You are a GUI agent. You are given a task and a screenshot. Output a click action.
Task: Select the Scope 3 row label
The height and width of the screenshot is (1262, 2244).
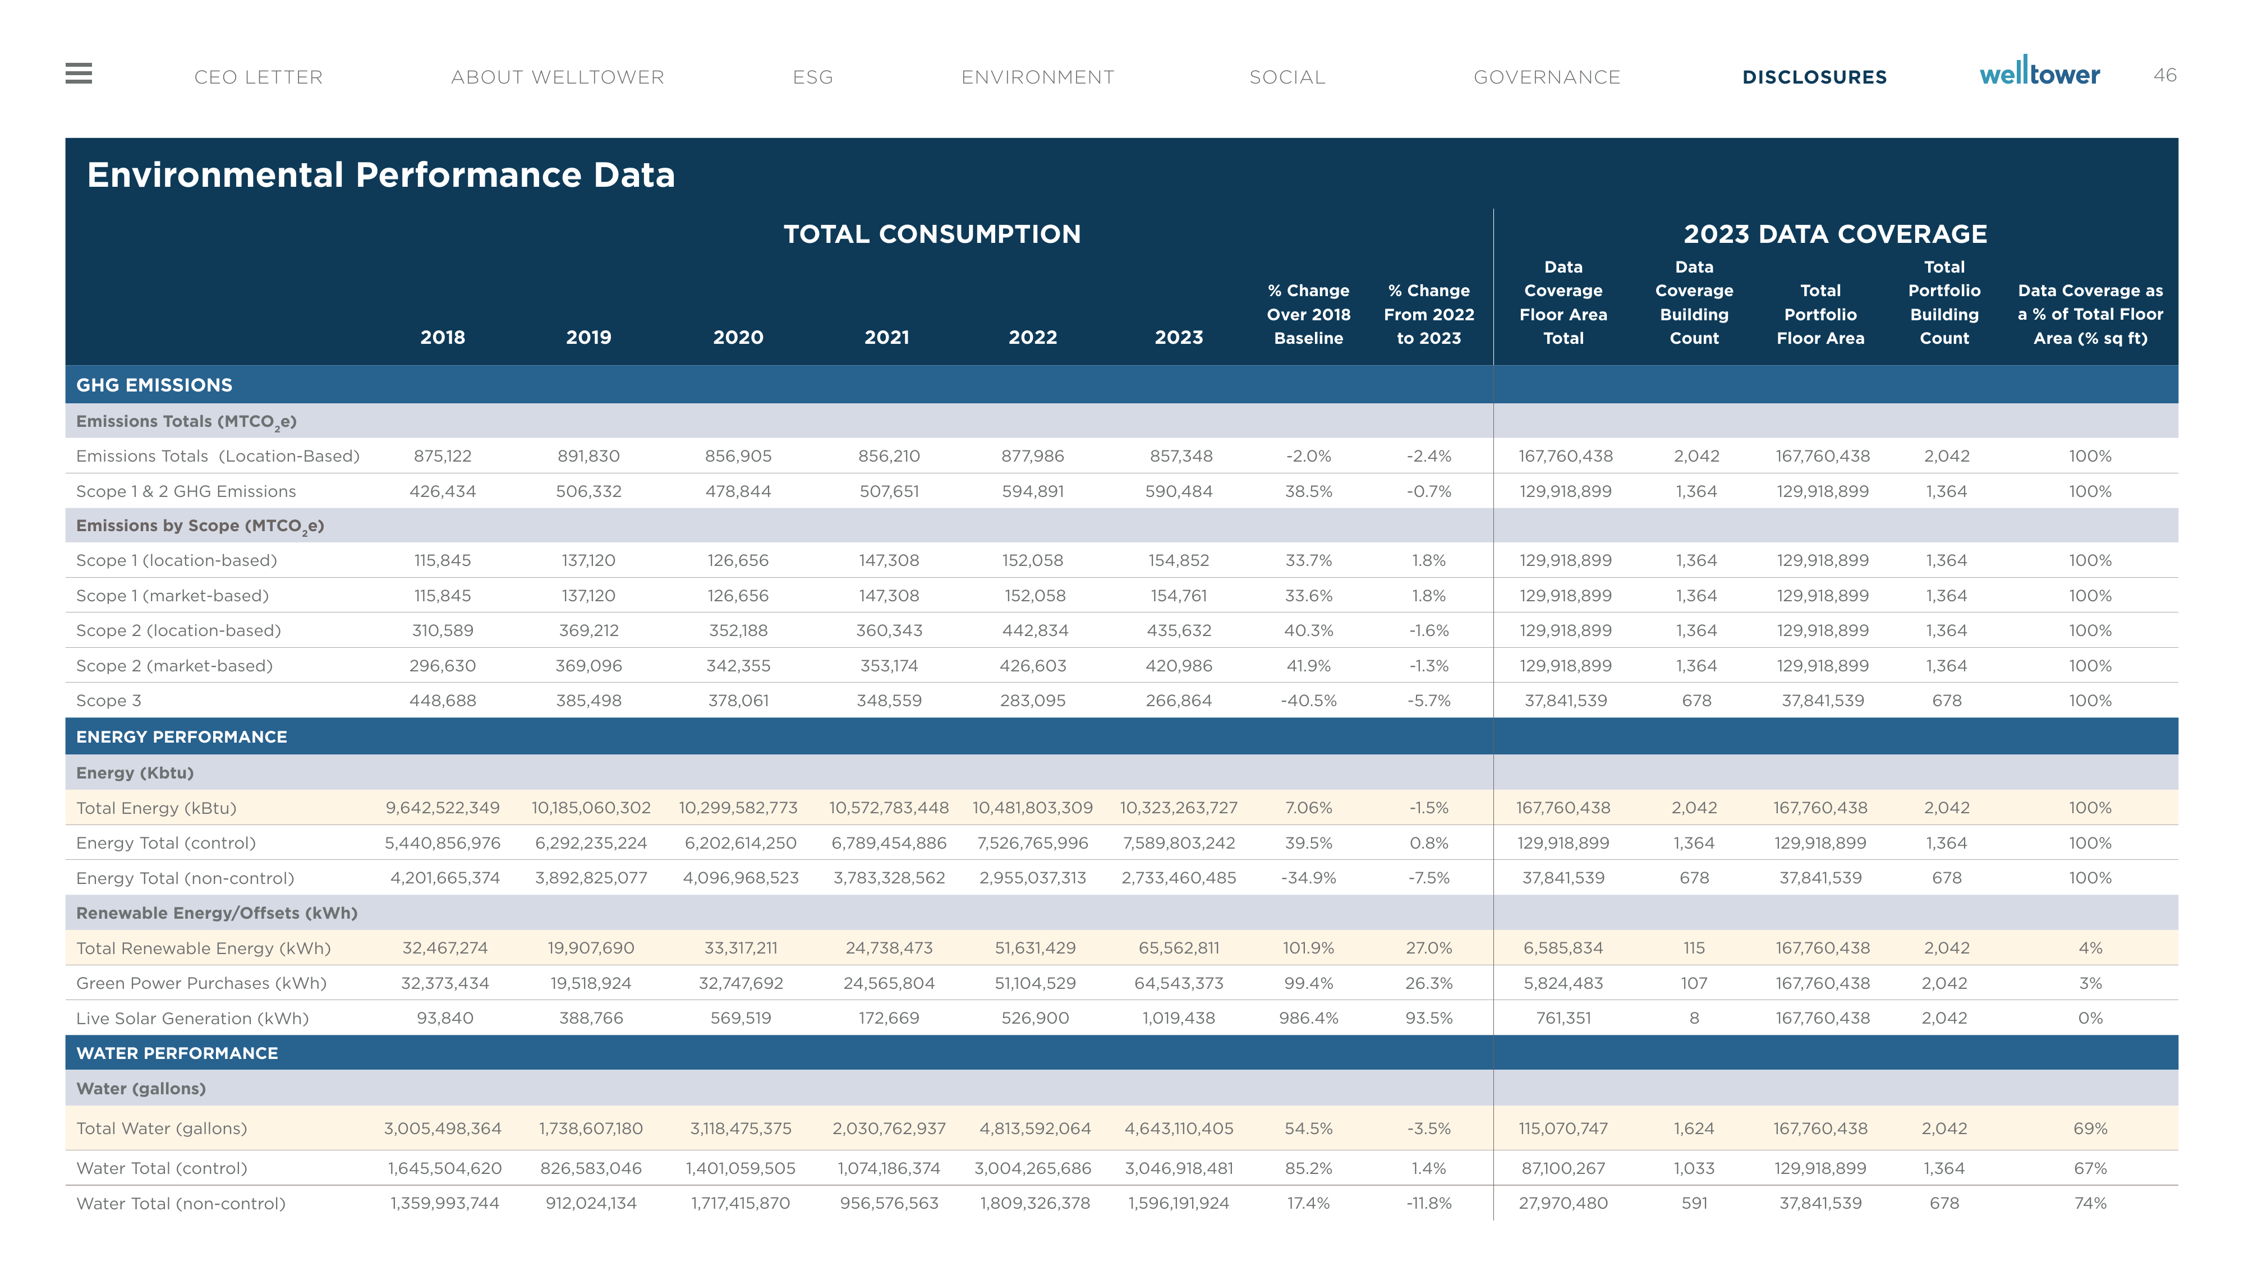click(109, 700)
